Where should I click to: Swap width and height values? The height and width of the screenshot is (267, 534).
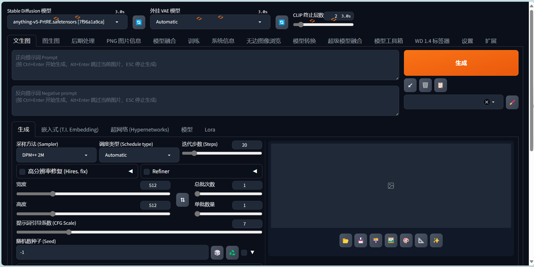(x=182, y=200)
